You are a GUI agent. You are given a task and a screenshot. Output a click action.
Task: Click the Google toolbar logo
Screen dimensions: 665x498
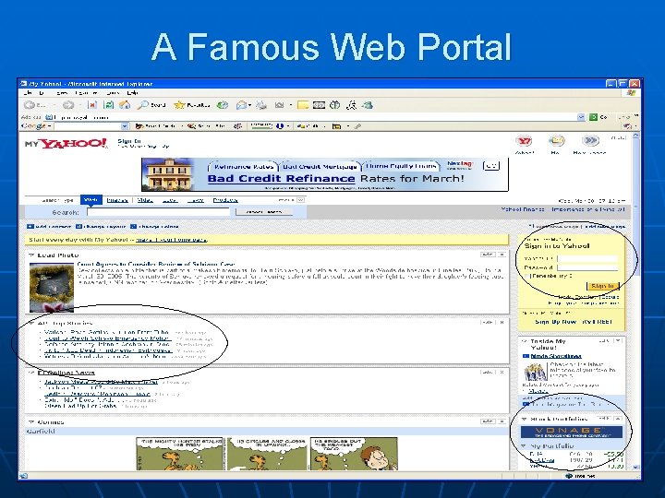point(33,125)
